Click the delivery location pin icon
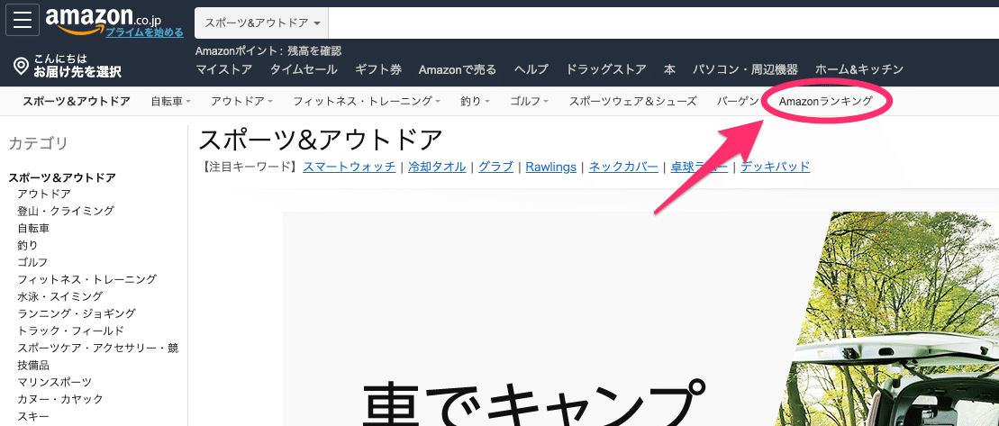Image resolution: width=999 pixels, height=426 pixels. 21,66
